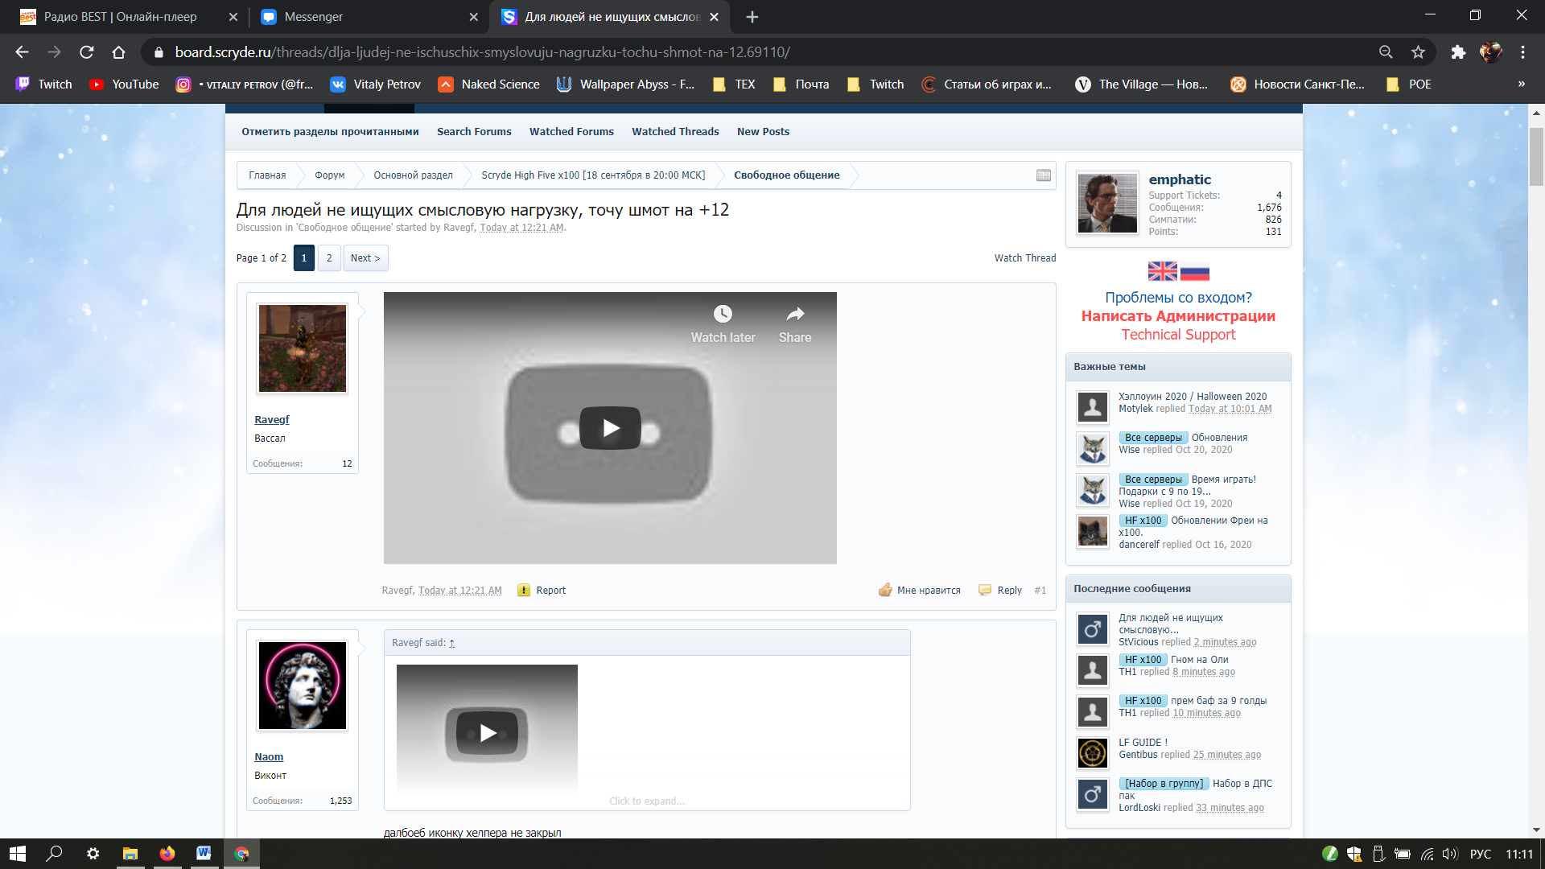Click the Share arrow on video
This screenshot has height=869, width=1545.
(795, 314)
